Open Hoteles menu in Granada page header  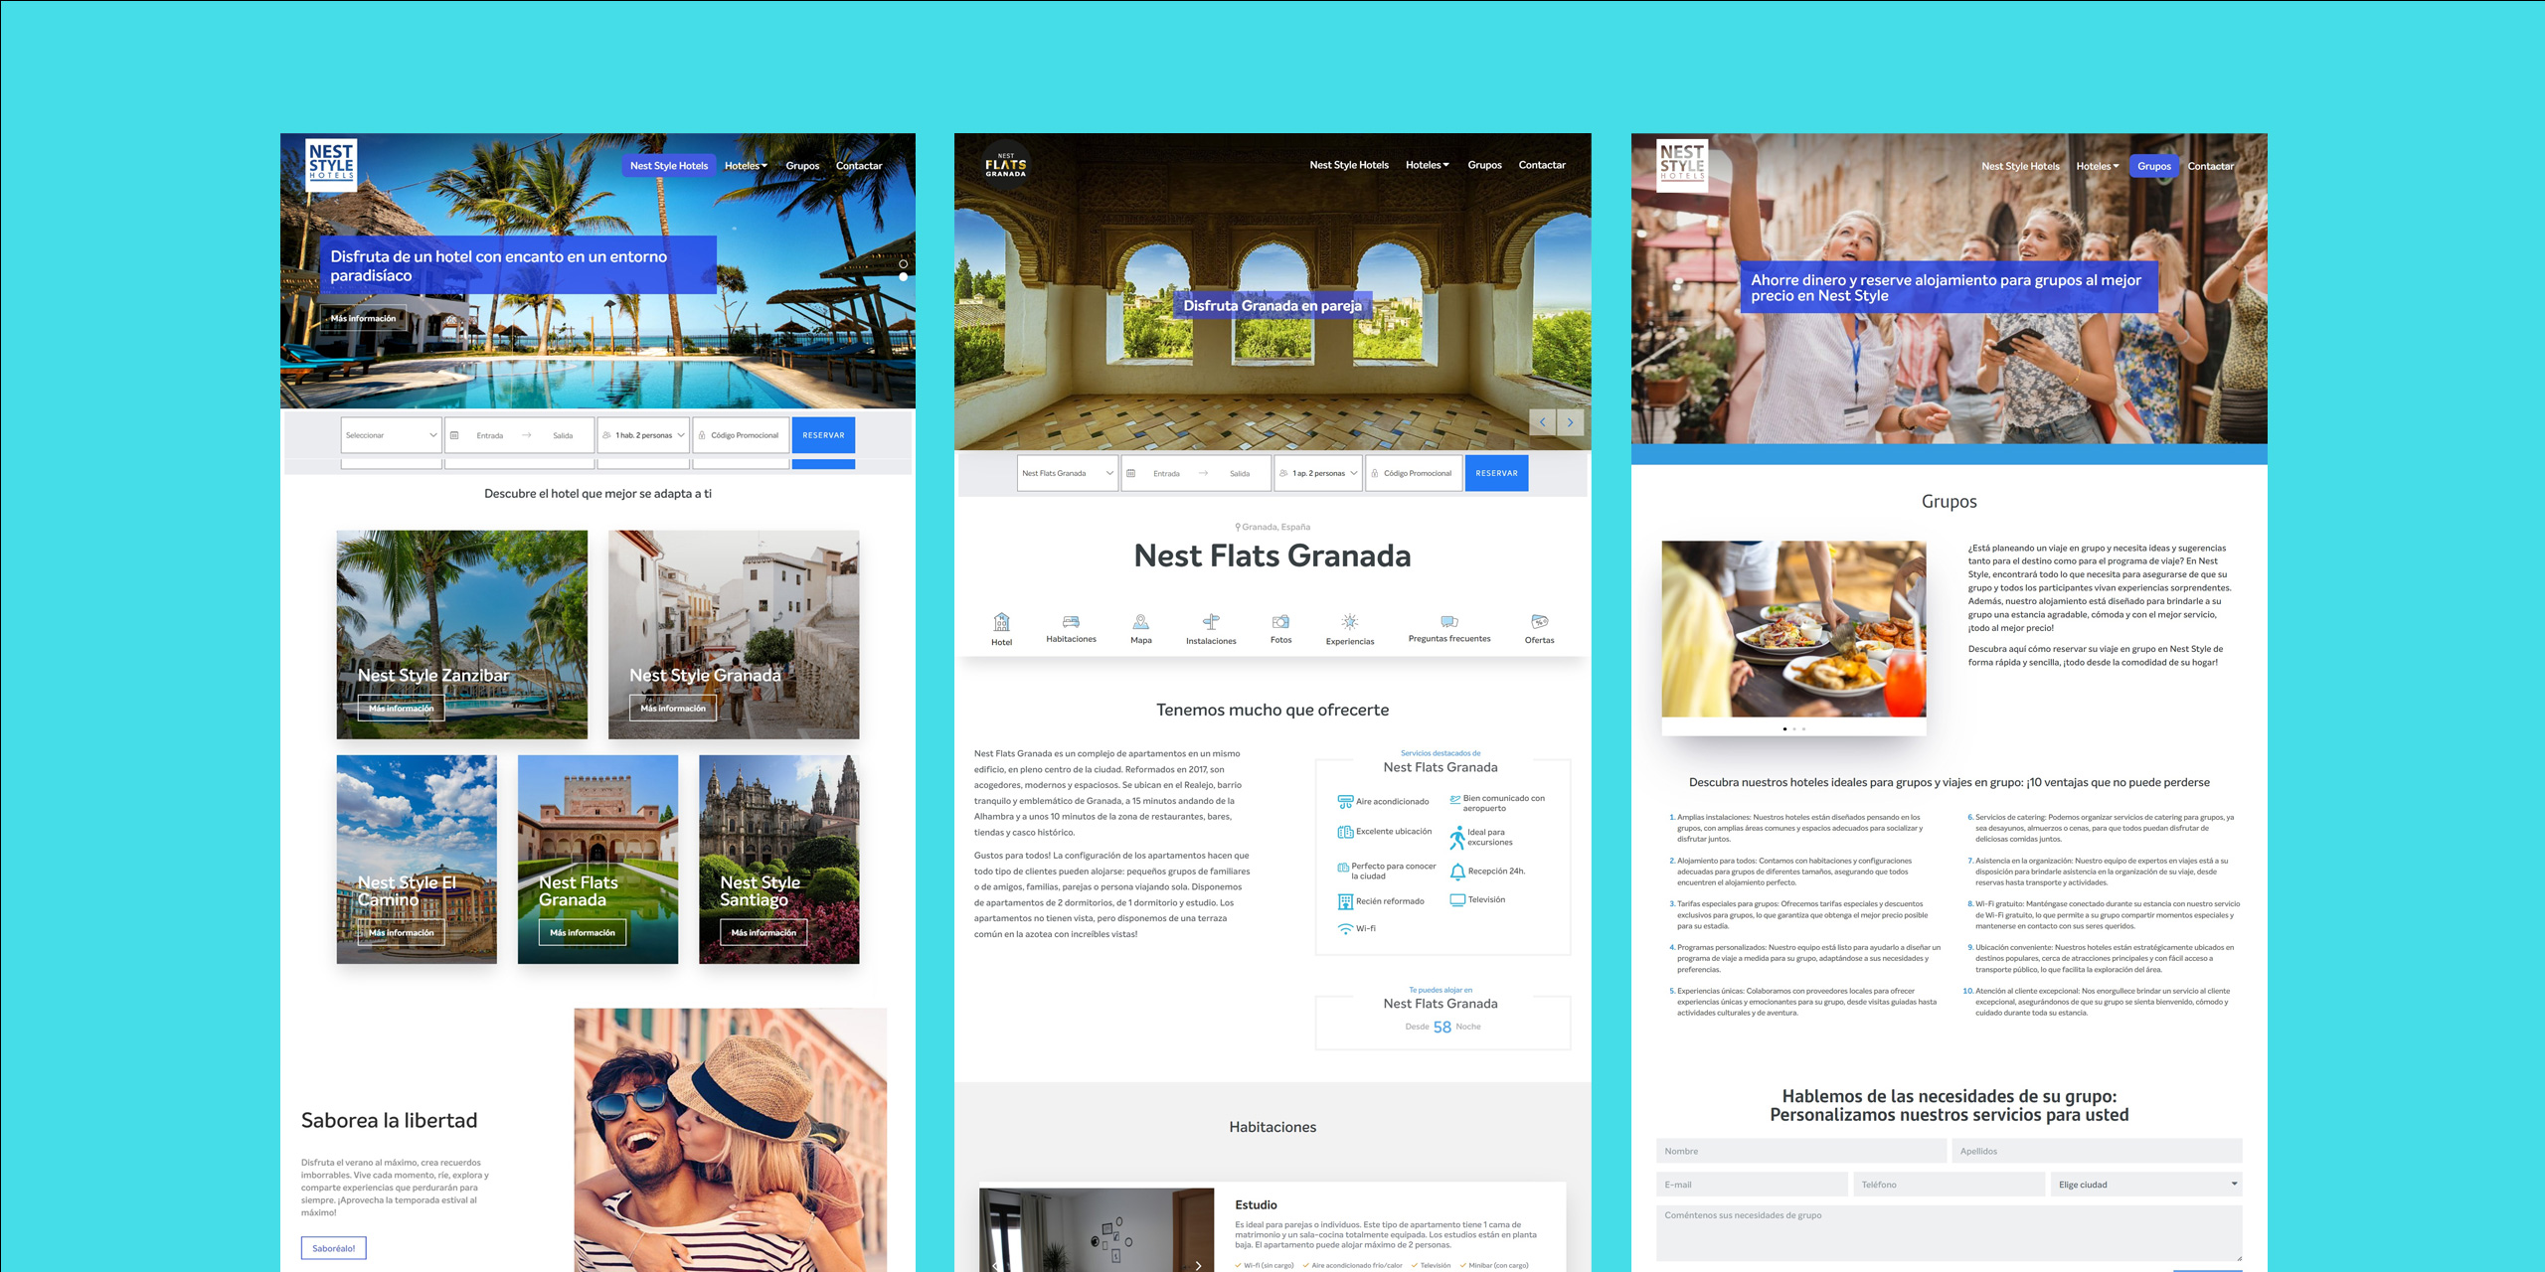pos(1427,165)
